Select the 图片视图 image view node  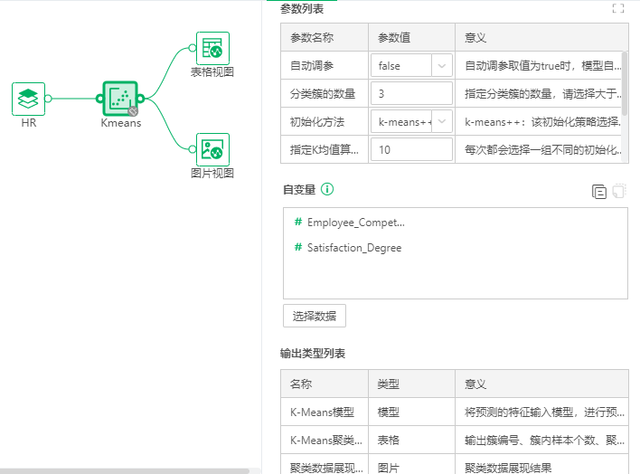212,149
